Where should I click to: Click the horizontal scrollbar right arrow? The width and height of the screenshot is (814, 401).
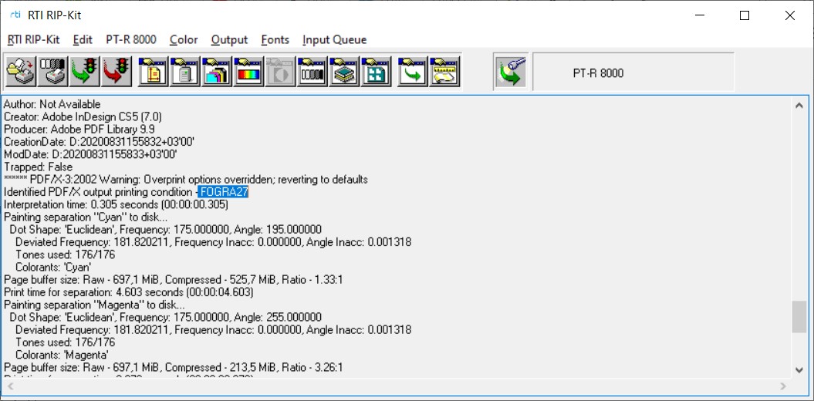[784, 386]
